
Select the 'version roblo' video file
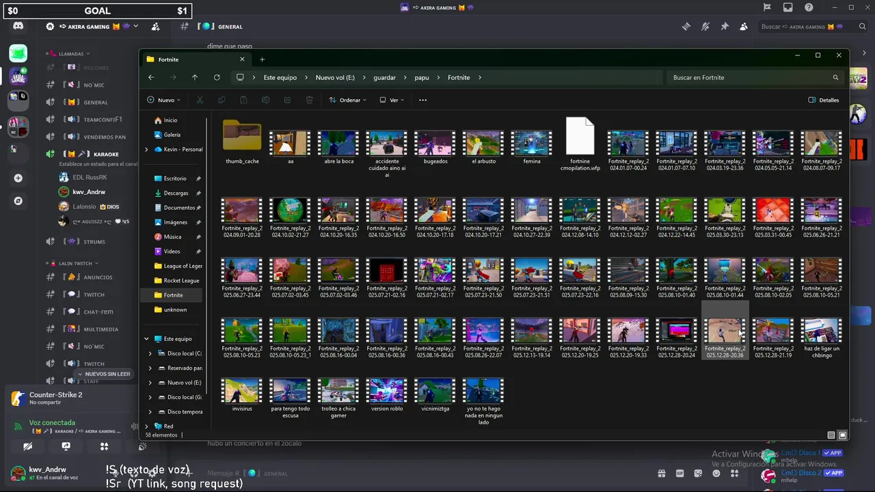(387, 394)
